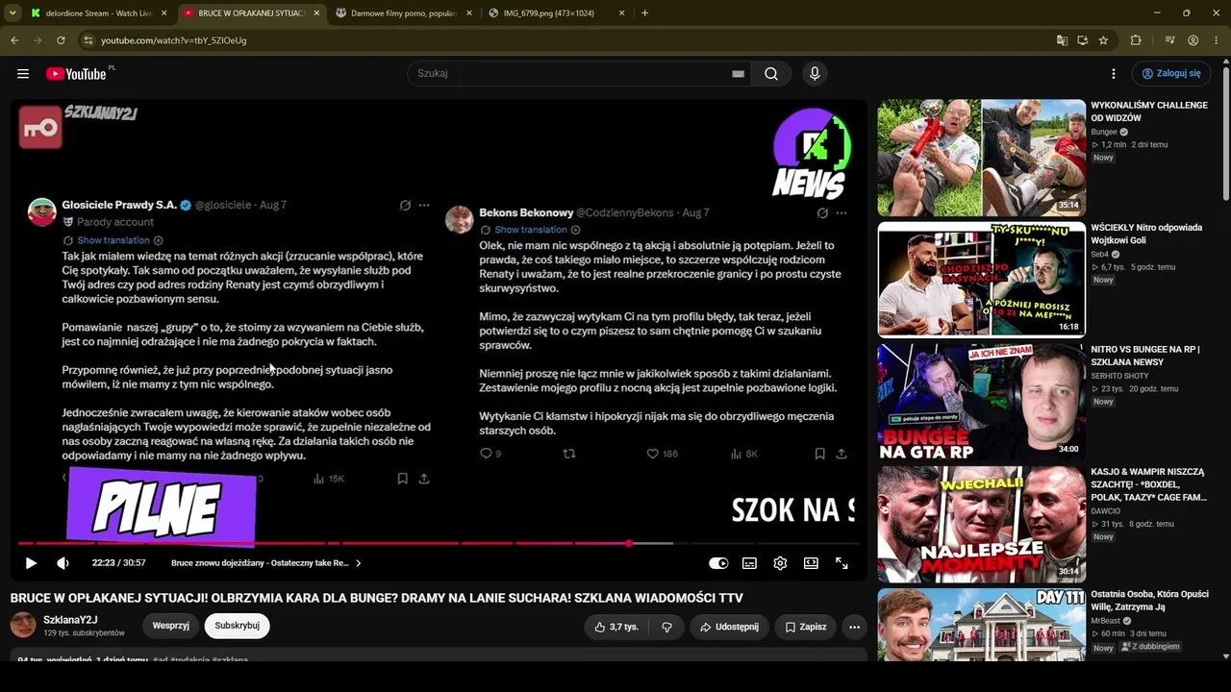Click the Zaloguj się sign-in button
Image resolution: width=1231 pixels, height=692 pixels.
[x=1170, y=74]
